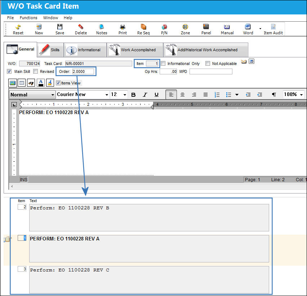Create a new item with New icon

coord(39,29)
